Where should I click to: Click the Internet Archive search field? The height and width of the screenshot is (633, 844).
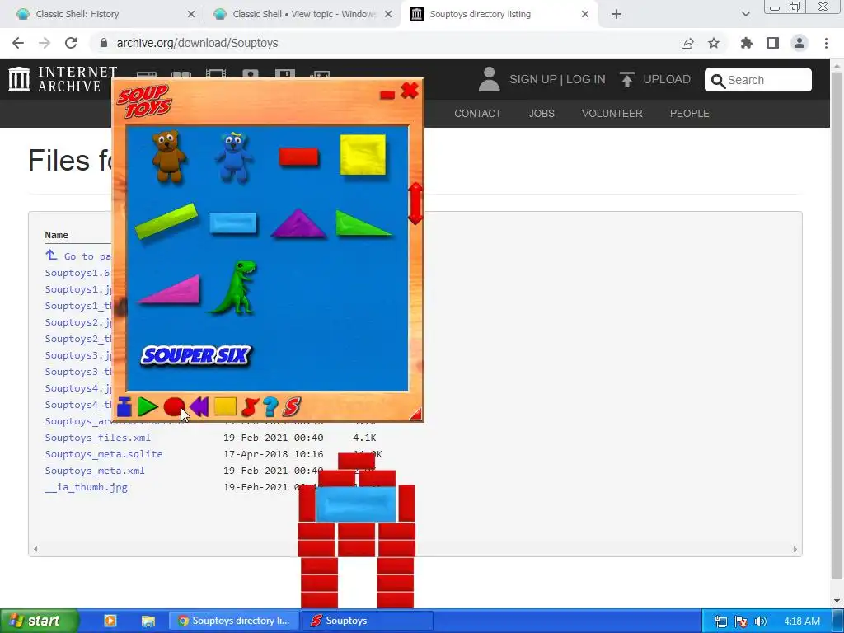[x=758, y=80]
